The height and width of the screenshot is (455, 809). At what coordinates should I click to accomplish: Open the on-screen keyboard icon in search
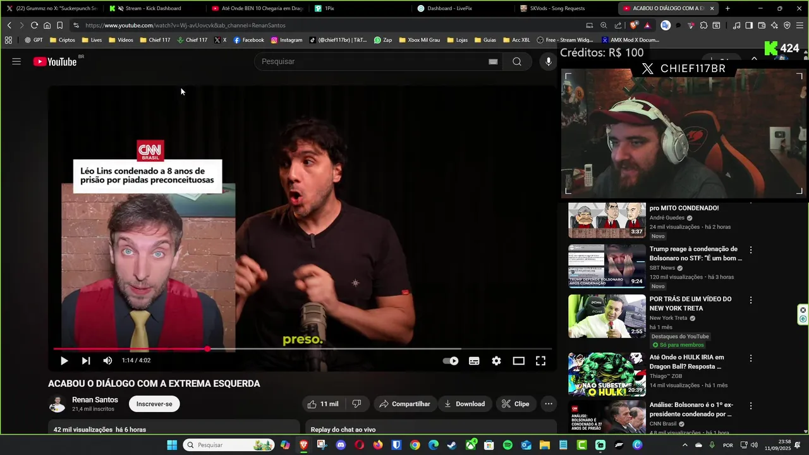click(493, 61)
